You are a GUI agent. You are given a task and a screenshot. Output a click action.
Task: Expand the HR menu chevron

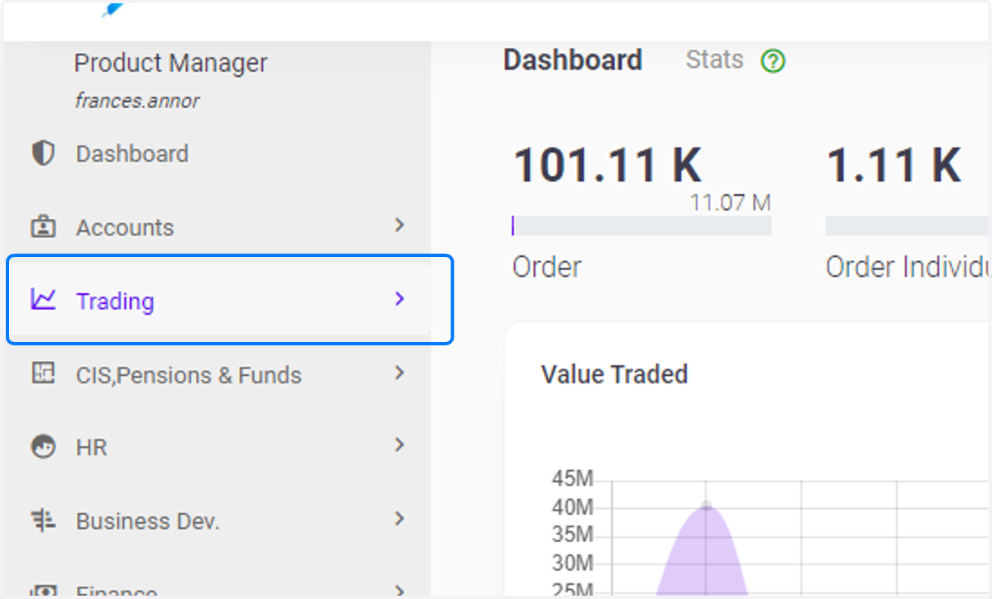pyautogui.click(x=399, y=445)
